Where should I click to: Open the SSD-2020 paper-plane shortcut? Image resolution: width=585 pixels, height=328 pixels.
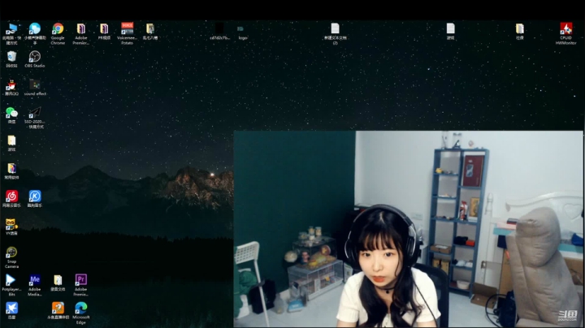(x=35, y=113)
